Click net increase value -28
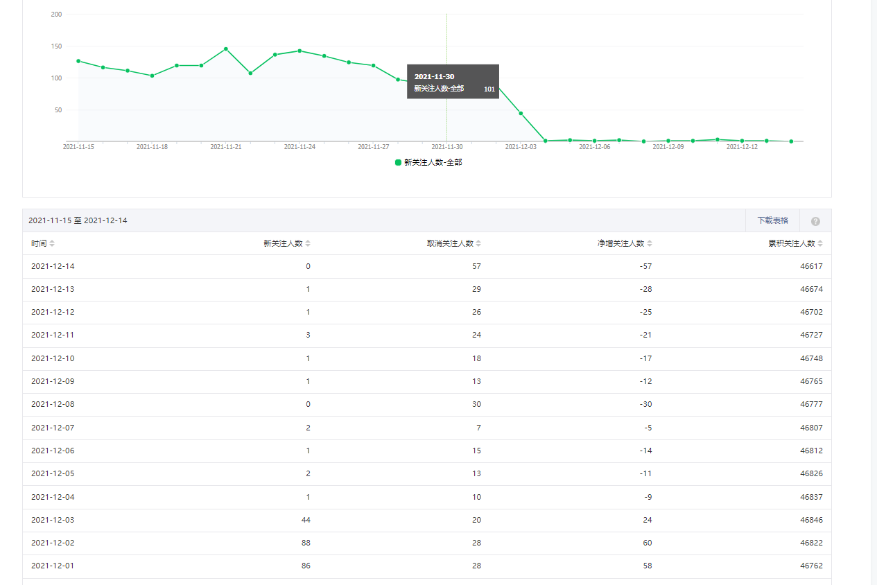The height and width of the screenshot is (585, 877). pyautogui.click(x=645, y=289)
